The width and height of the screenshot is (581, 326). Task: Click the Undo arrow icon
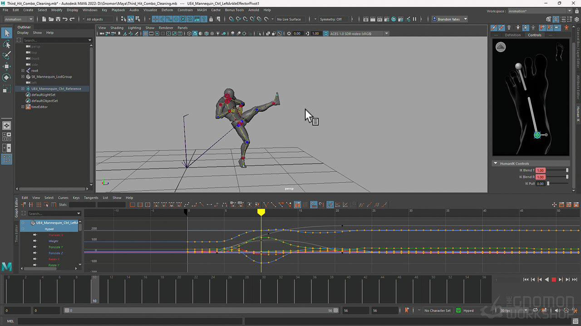65,19
